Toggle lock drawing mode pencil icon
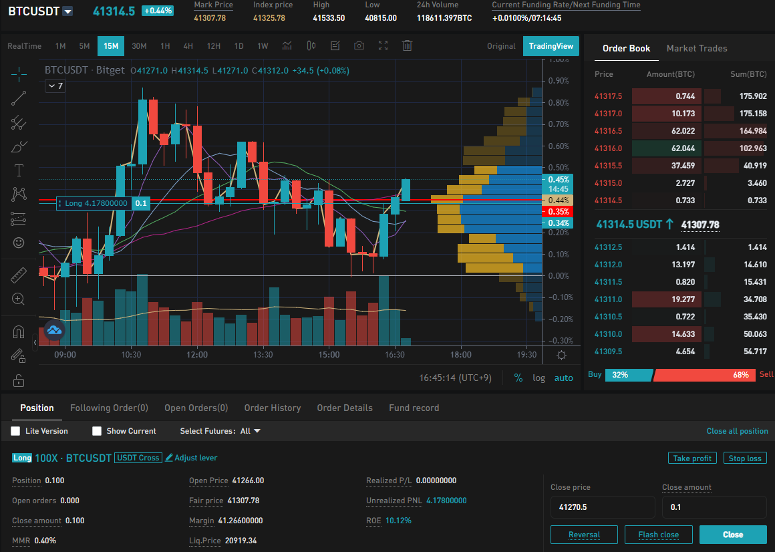This screenshot has width=775, height=552. point(19,356)
